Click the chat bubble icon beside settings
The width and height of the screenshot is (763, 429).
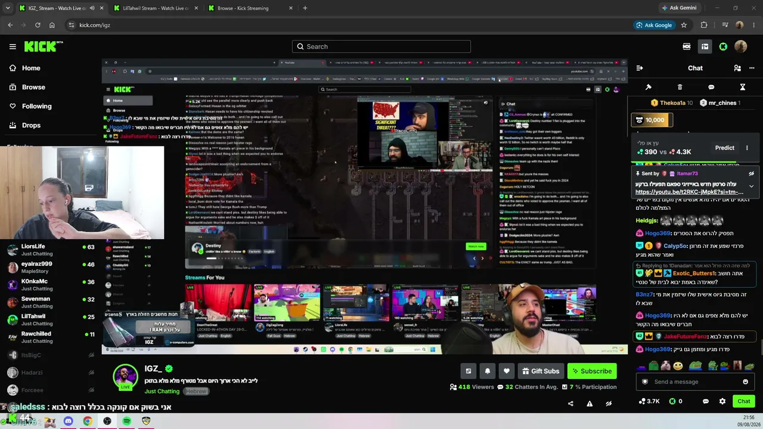pos(706,401)
